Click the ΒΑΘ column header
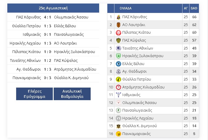This screenshot has height=140, width=208. click(x=194, y=8)
